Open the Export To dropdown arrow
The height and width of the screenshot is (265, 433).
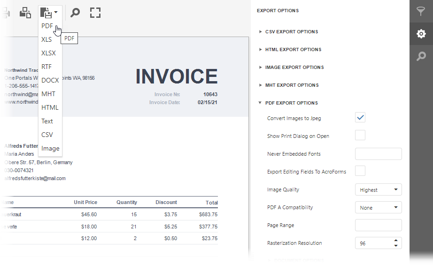(56, 12)
